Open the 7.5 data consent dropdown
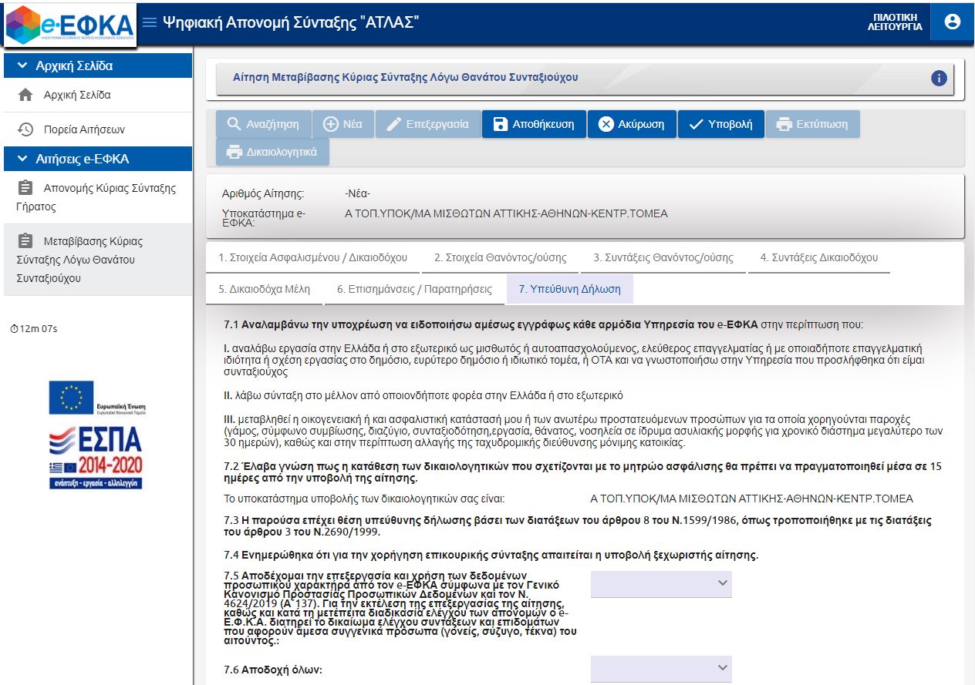The image size is (975, 685). 661,584
